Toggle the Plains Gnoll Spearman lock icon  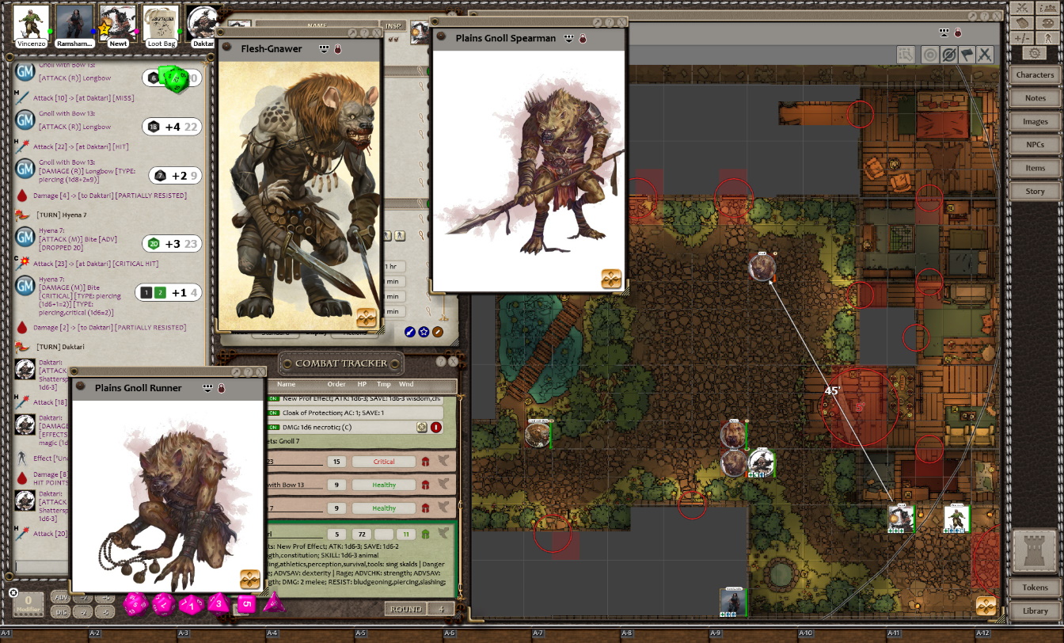pos(583,38)
